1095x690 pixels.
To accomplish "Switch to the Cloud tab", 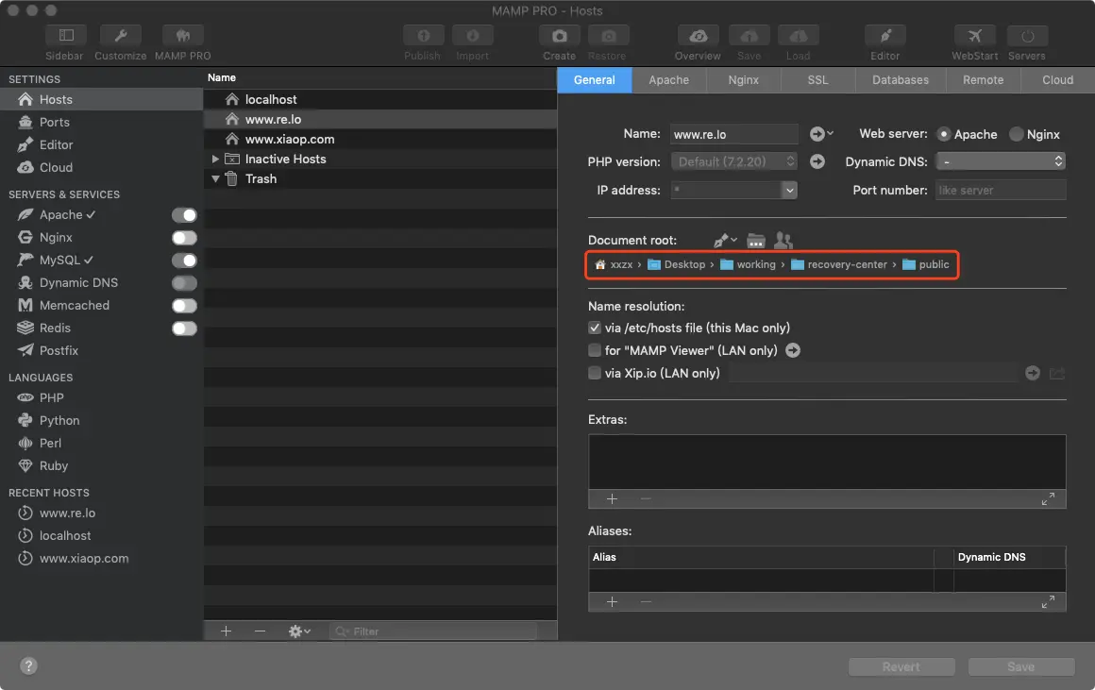I will [x=1058, y=80].
